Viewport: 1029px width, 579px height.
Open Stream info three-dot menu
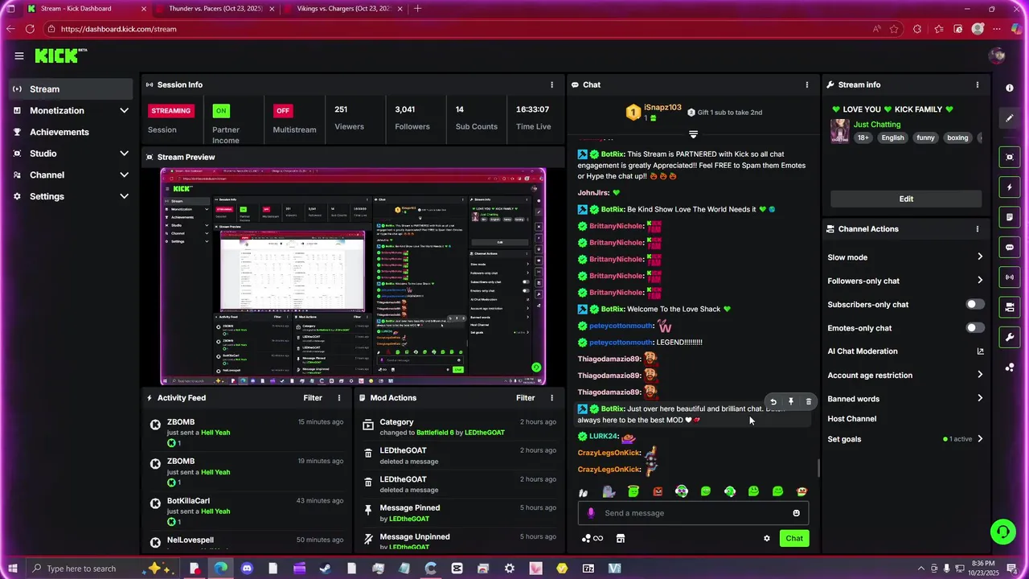pos(978,84)
